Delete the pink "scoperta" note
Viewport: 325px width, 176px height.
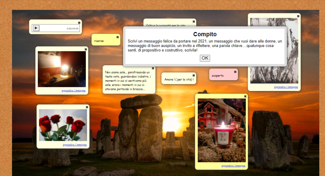point(235,72)
